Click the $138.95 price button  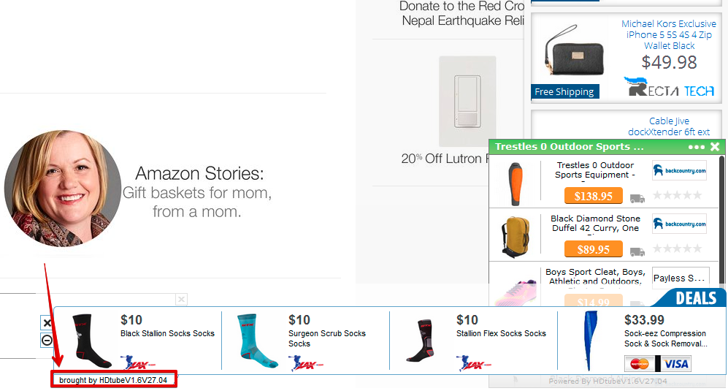pos(593,196)
